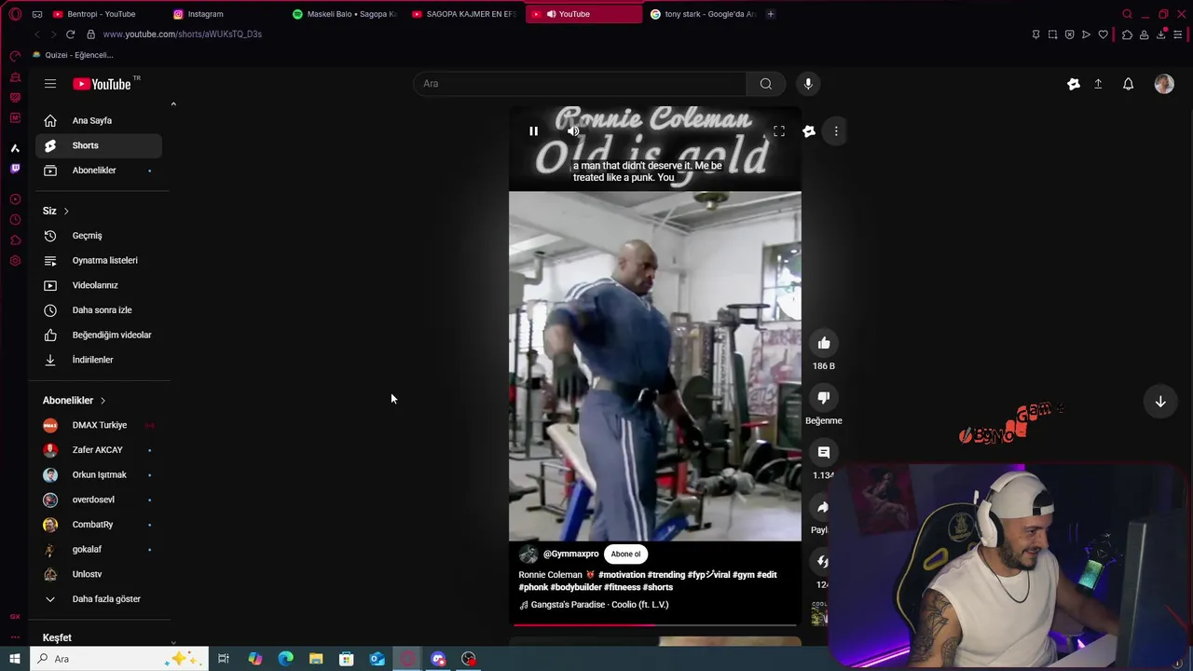Viewport: 1193px width, 671px height.
Task: Open the Opera downloads icon
Action: click(1161, 34)
